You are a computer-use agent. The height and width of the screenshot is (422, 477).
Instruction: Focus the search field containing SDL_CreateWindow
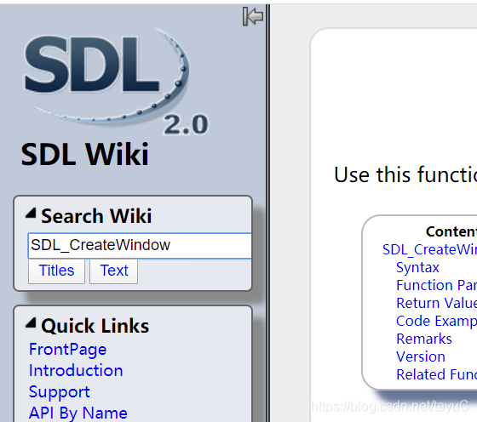140,246
